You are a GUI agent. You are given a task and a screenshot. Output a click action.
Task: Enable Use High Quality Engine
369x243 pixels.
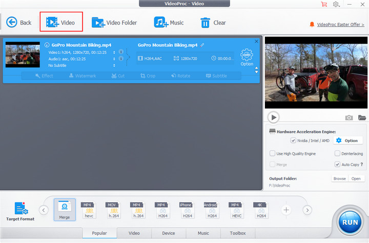(272, 153)
